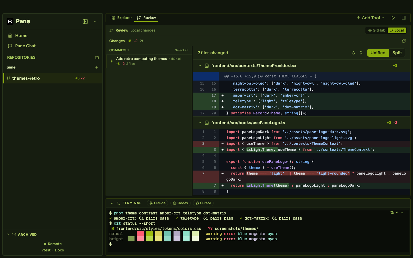Click the terminal prompt icon
The image size is (413, 258).
click(119, 203)
